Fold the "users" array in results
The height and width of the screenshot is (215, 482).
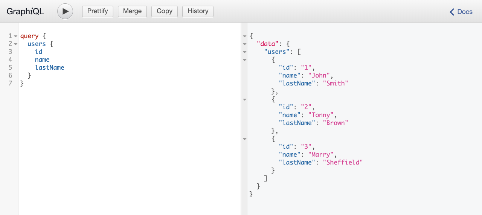244,52
